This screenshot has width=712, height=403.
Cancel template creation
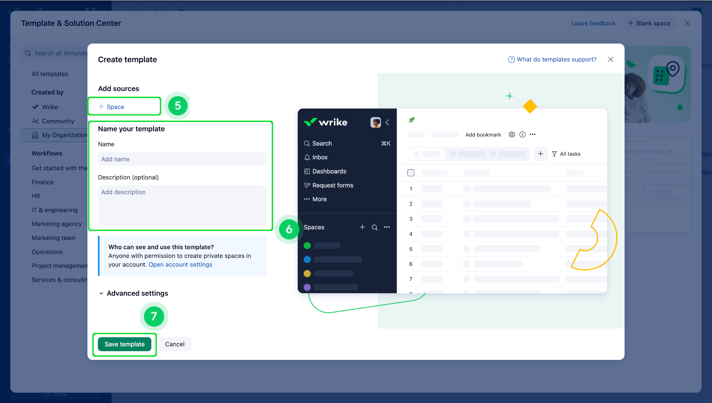click(x=175, y=344)
